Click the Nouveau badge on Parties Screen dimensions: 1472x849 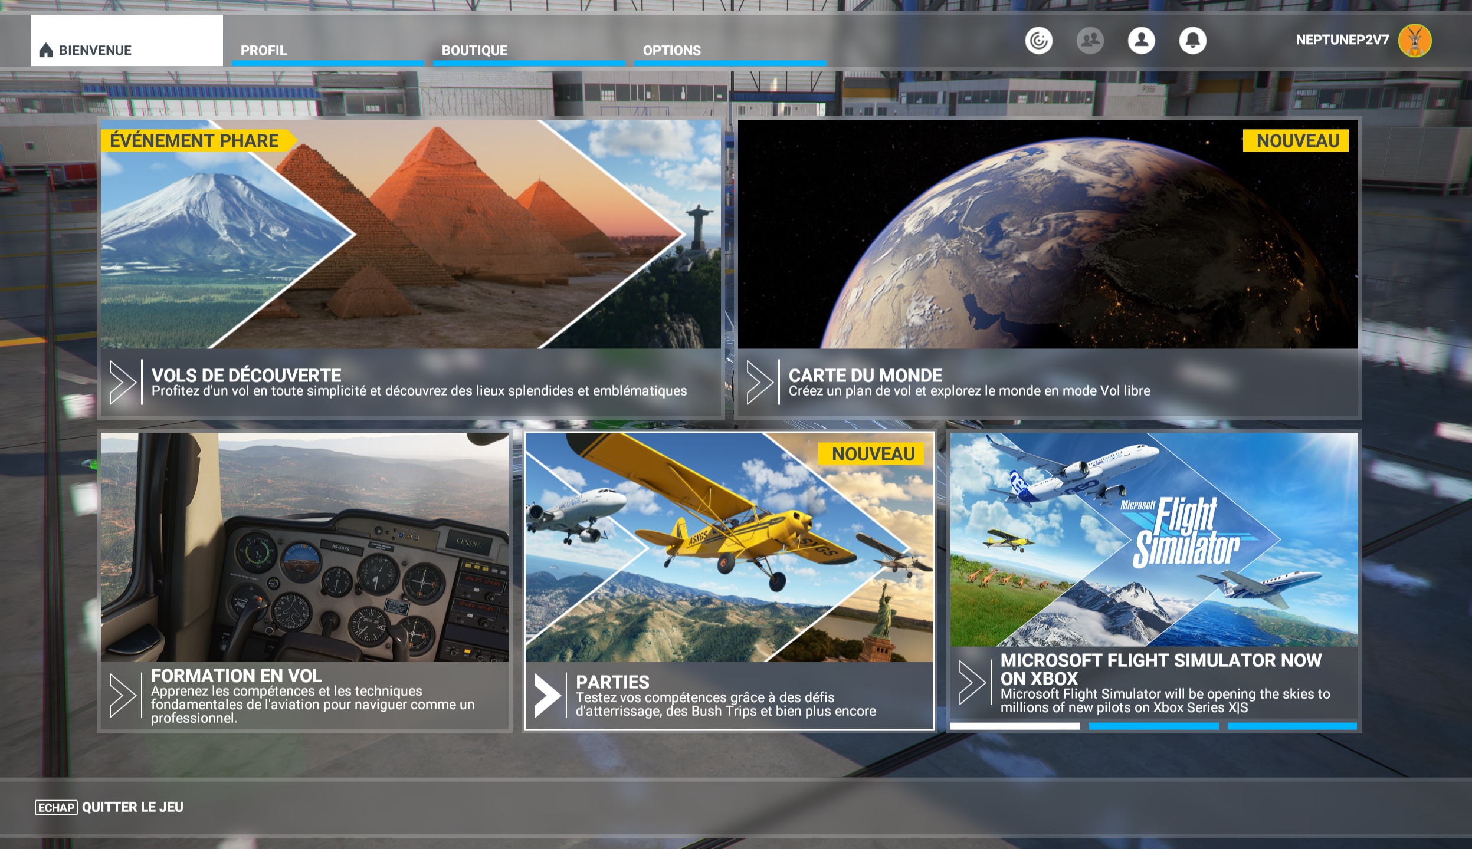(871, 454)
